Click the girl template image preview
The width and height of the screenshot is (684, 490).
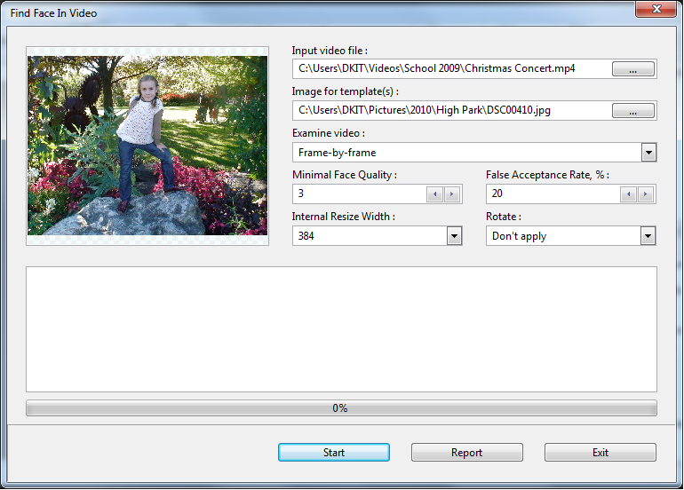point(147,146)
